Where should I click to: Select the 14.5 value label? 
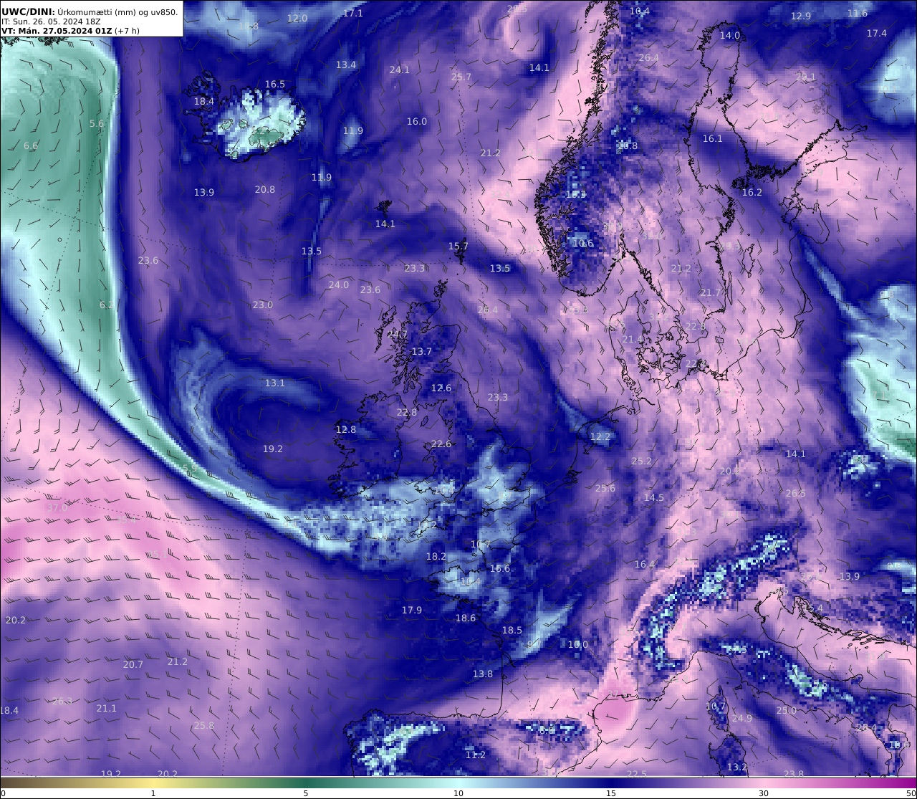[x=654, y=497]
